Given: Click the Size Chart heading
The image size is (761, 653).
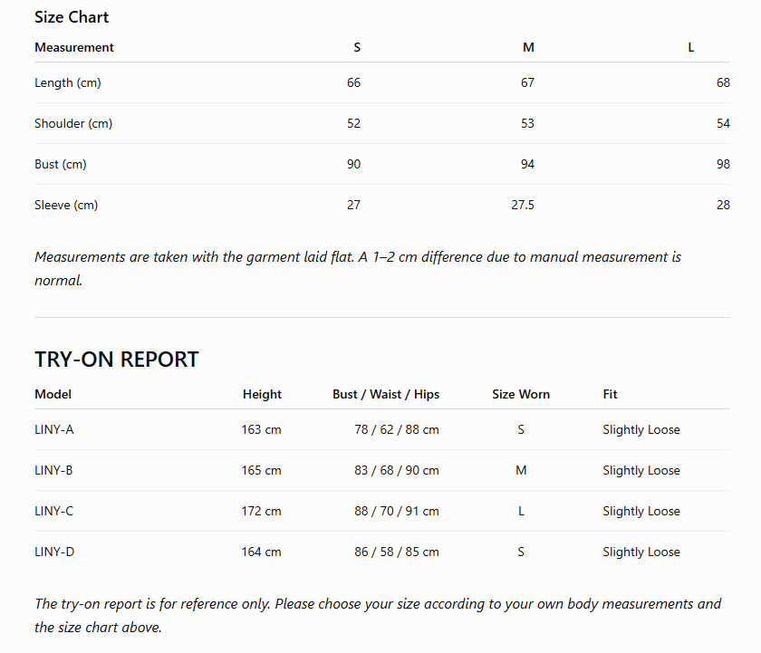Looking at the screenshot, I should pyautogui.click(x=72, y=17).
